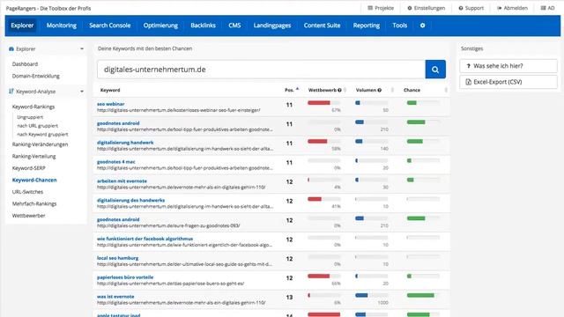Sort table by Wettbewerb column
This screenshot has width=564, height=317.
point(345,90)
